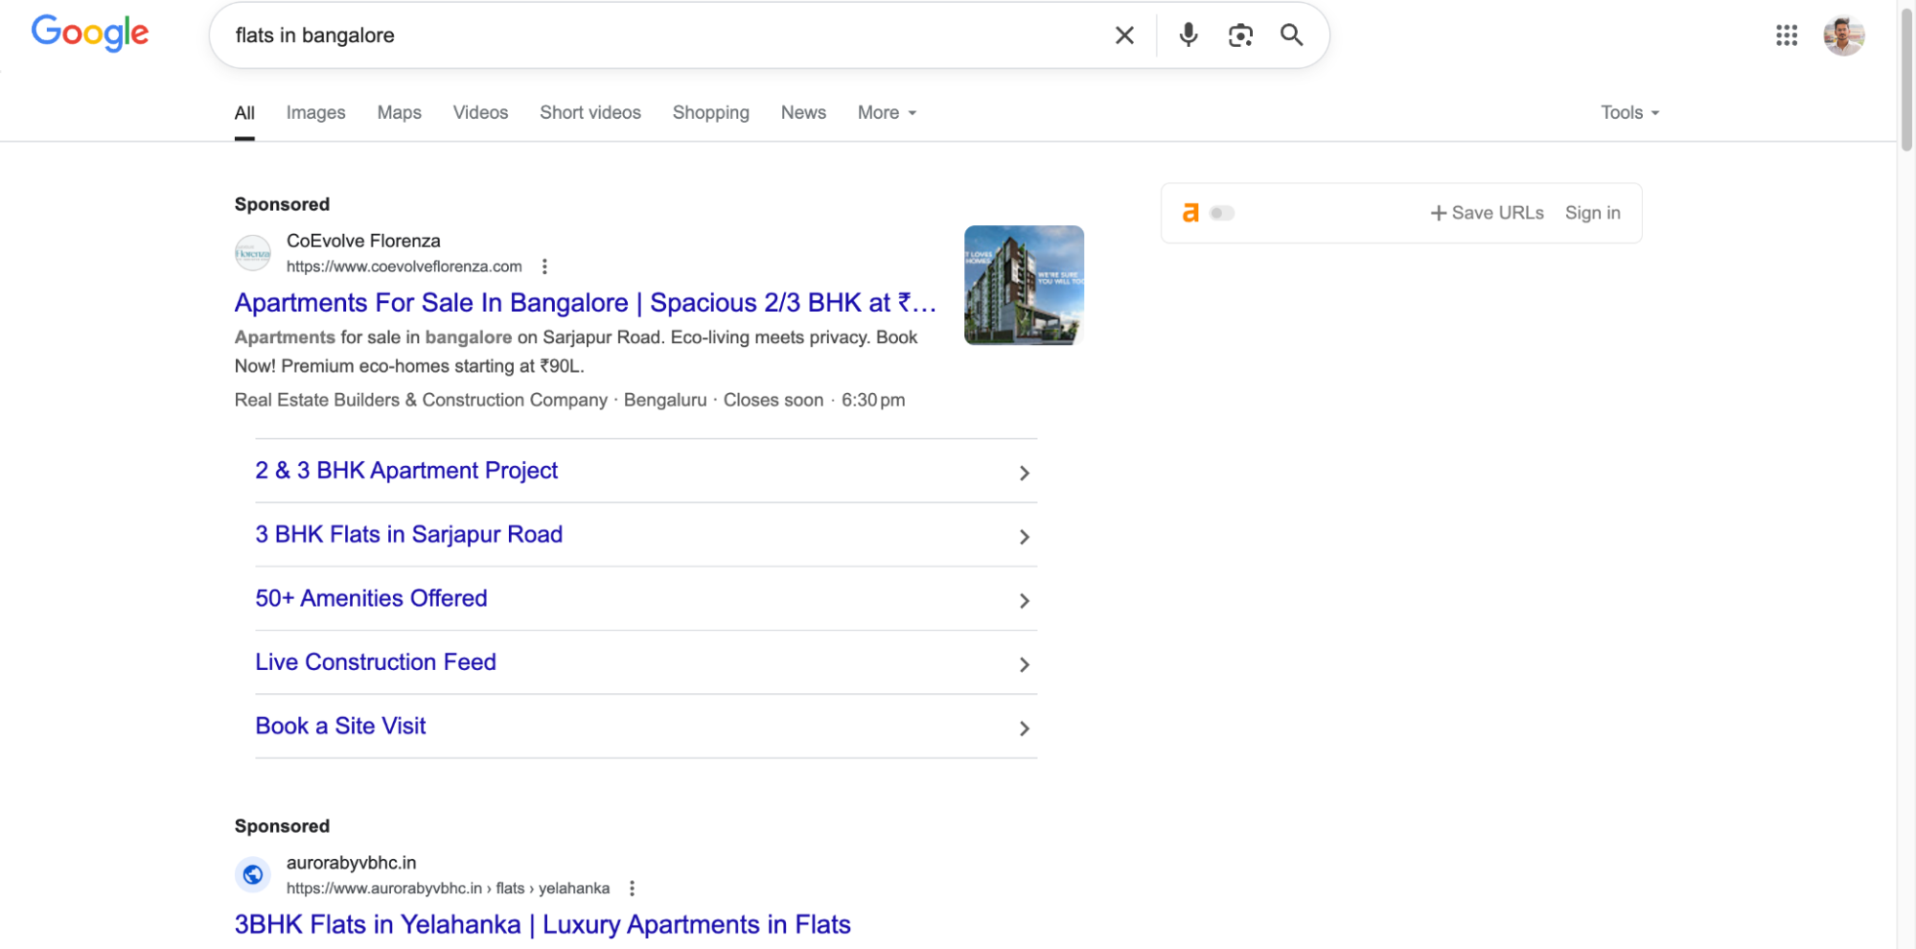1916x949 pixels.
Task: Open the three-dot menu on CoEvolve Florenza ad
Action: pyautogui.click(x=544, y=266)
